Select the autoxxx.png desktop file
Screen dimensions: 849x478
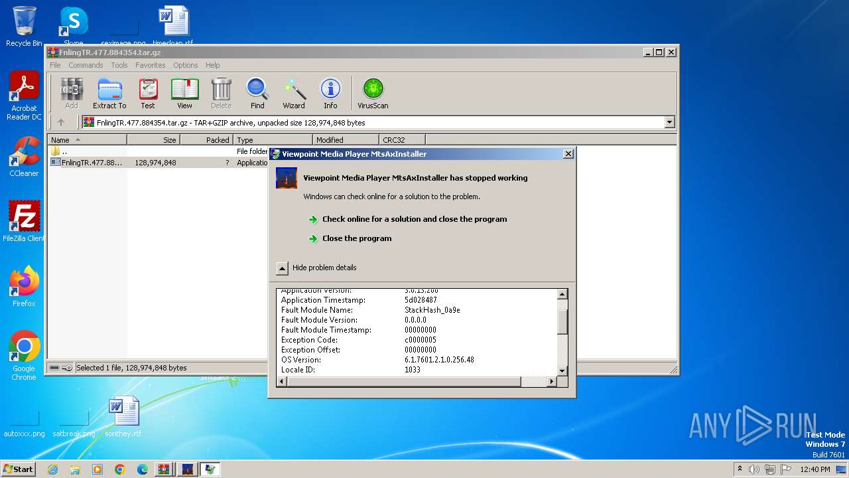click(x=24, y=425)
